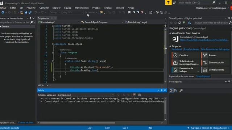
Task: Open the ConsoleApp2.Program class dropdown
Action: click(102, 22)
